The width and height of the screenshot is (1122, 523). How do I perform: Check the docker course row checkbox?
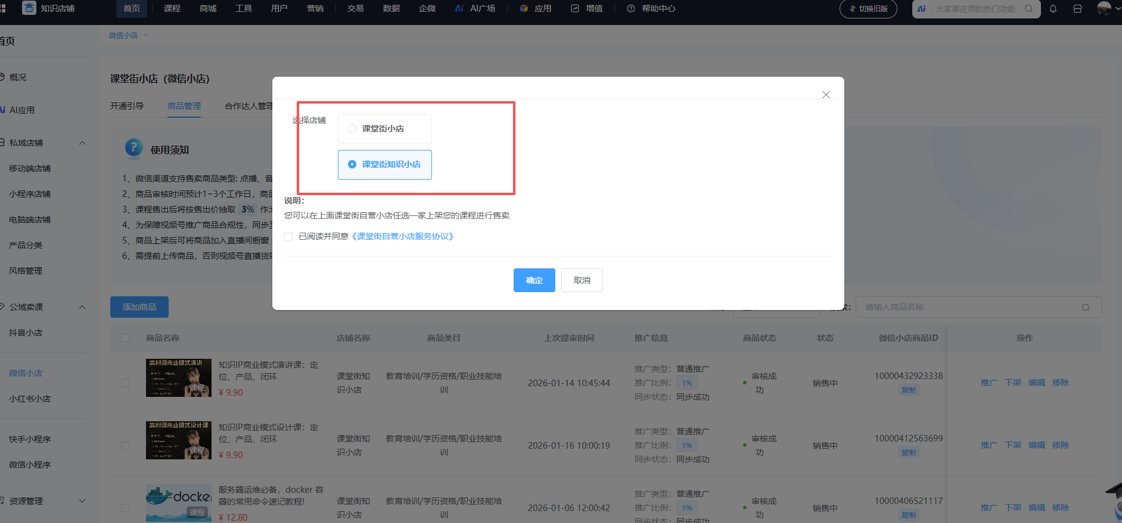pos(125,508)
